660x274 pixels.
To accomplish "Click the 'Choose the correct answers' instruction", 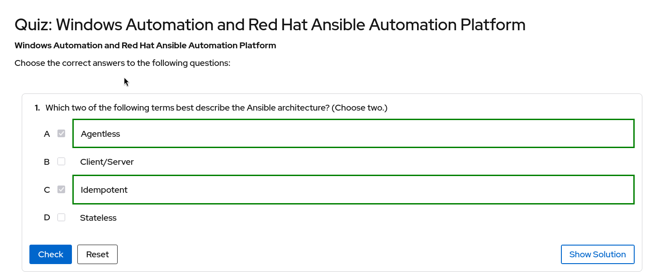I will tap(122, 63).
